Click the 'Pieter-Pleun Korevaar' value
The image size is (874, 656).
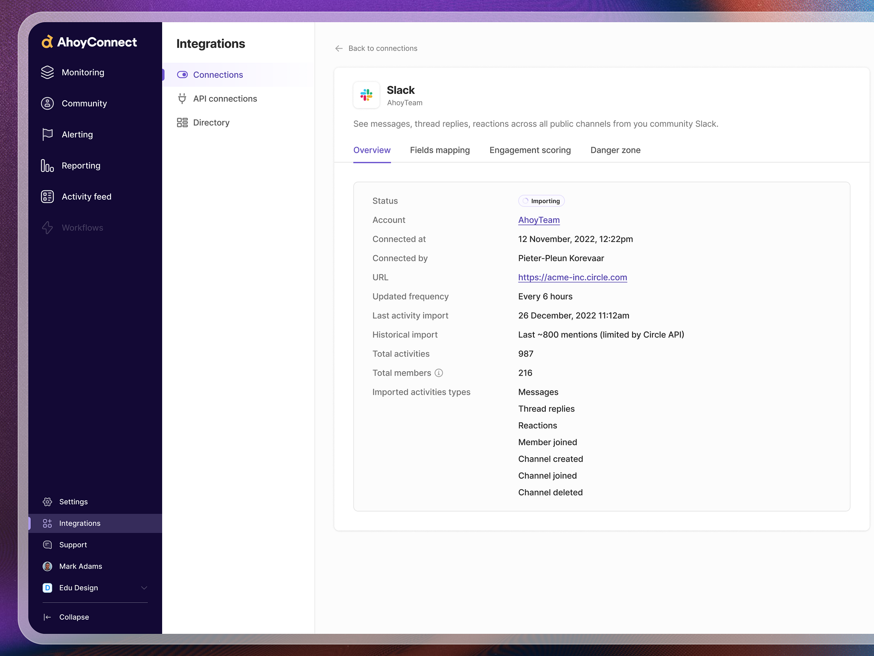[561, 258]
